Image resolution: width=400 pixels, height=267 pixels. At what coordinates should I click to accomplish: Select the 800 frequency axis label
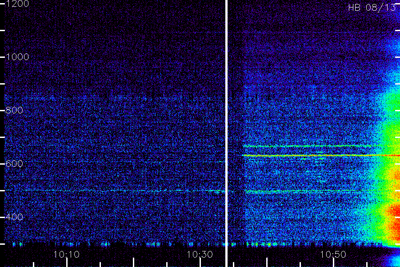coord(14,110)
